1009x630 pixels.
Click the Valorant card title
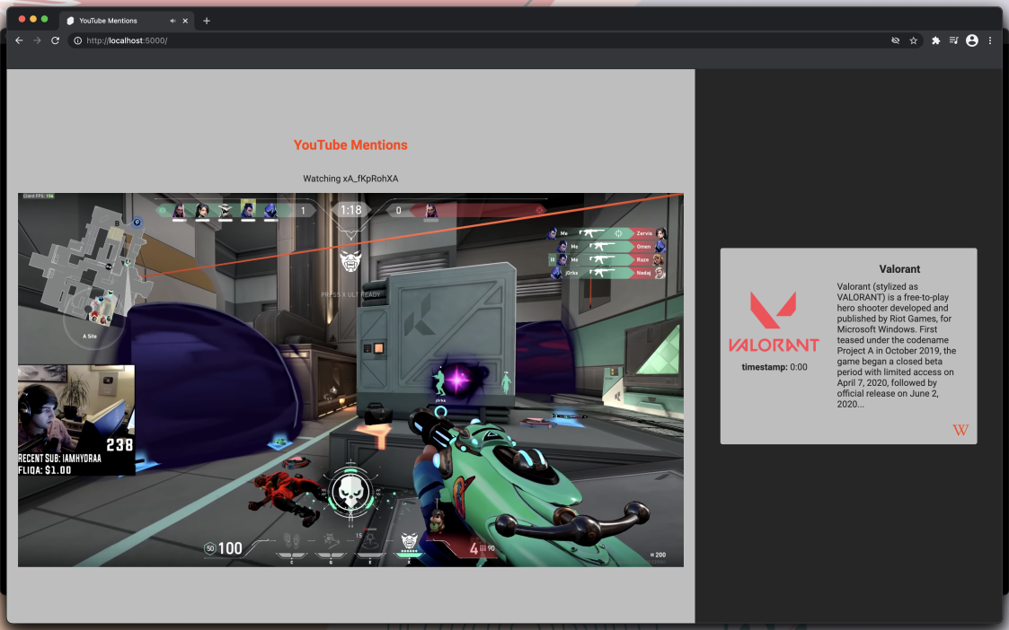899,269
